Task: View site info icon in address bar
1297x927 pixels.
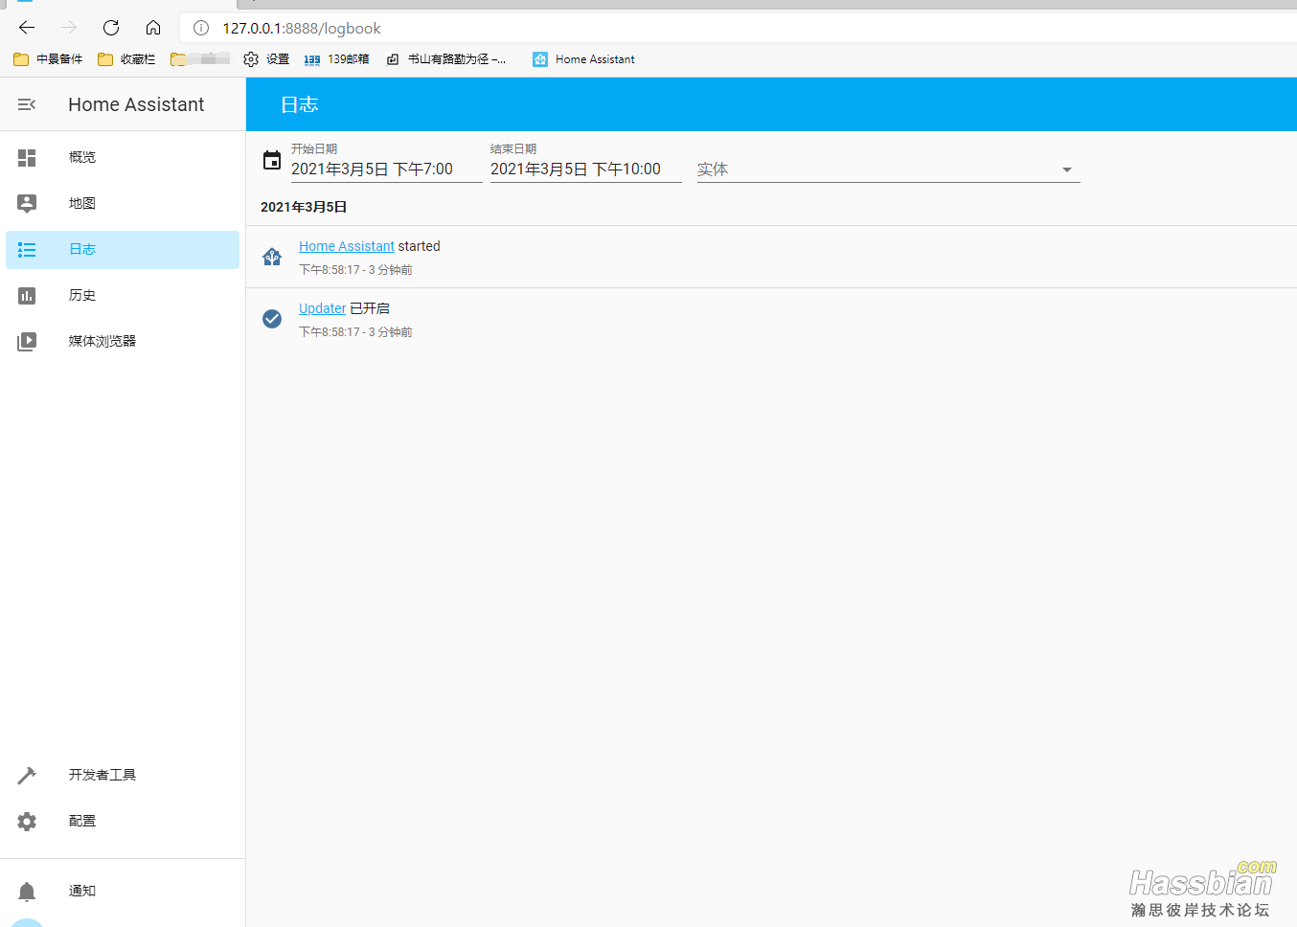Action: pyautogui.click(x=201, y=28)
